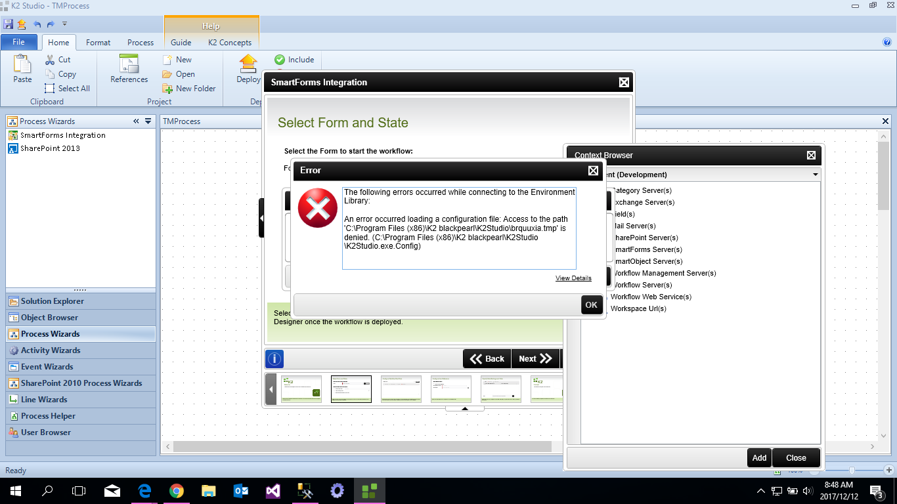Open the Guide help tab
897x504 pixels.
tap(181, 43)
